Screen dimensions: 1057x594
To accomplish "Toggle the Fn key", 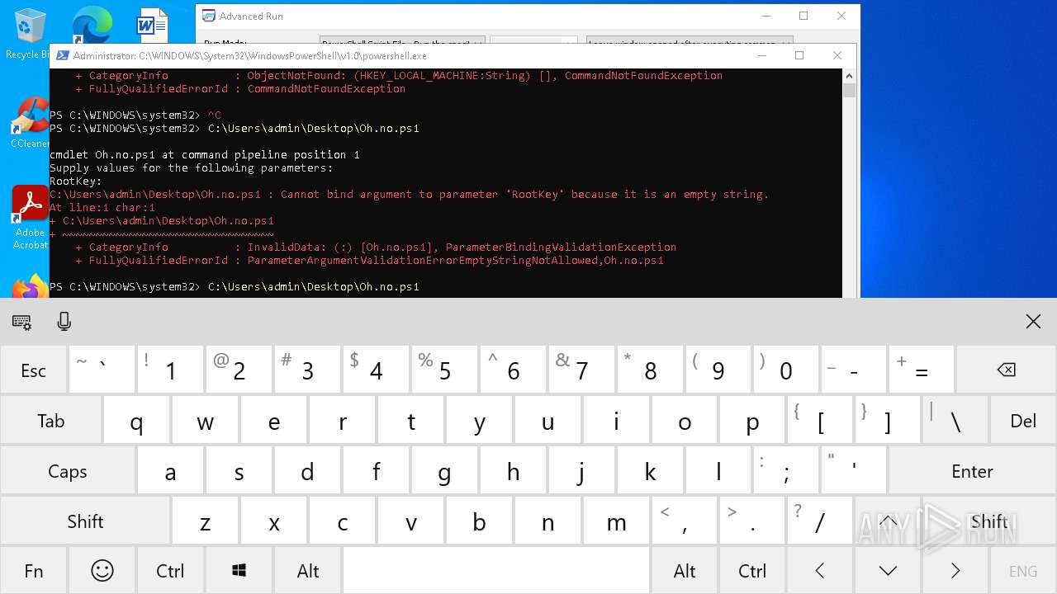I will point(34,570).
